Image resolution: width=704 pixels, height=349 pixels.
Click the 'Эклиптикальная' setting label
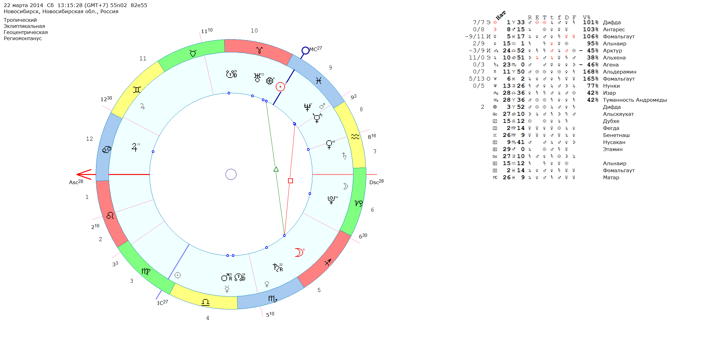24,26
